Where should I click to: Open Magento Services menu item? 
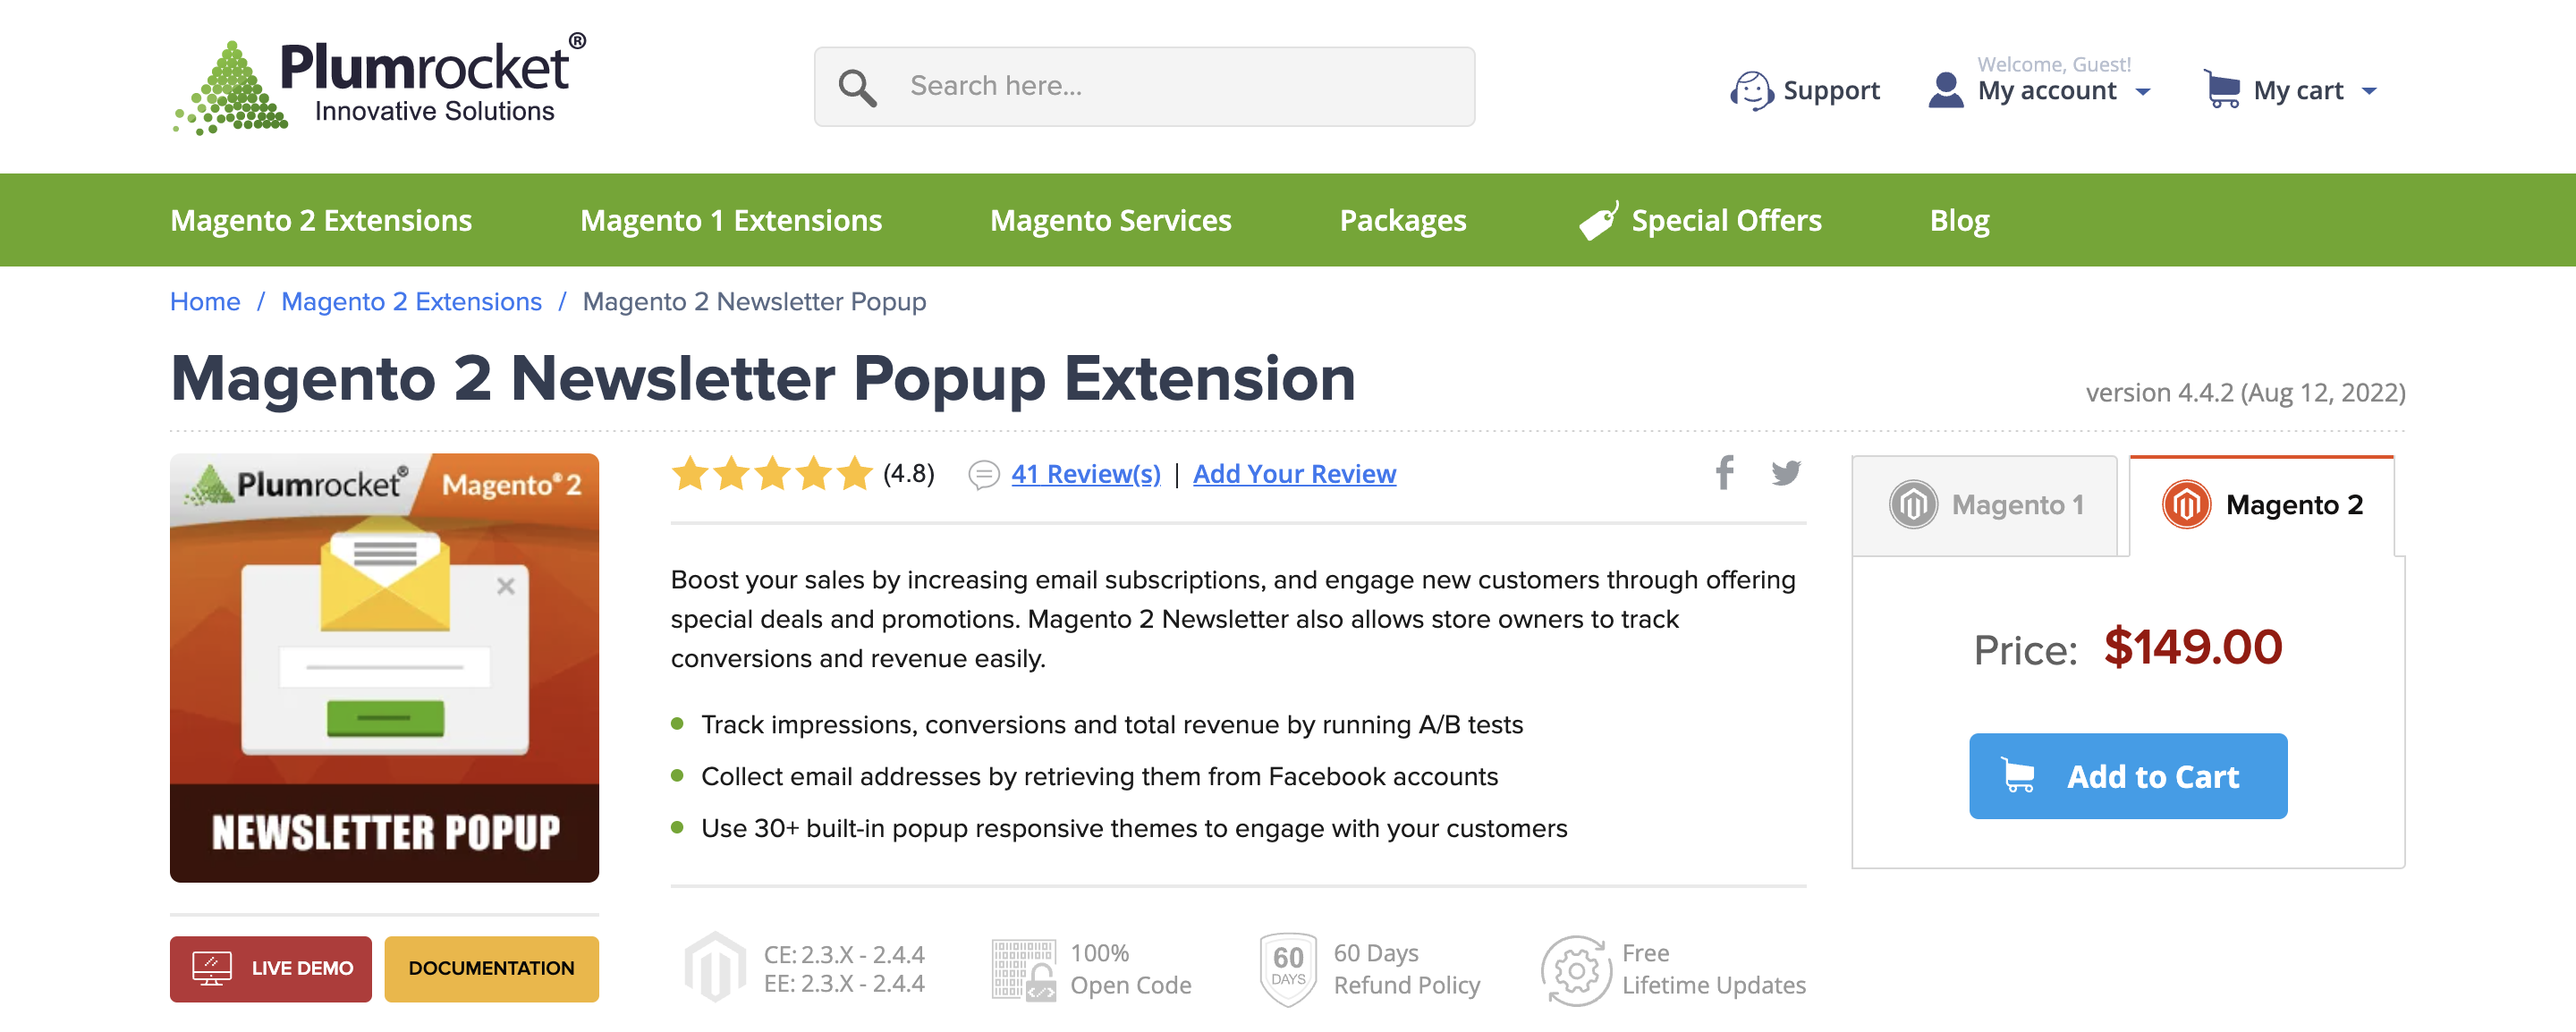[x=1111, y=218]
